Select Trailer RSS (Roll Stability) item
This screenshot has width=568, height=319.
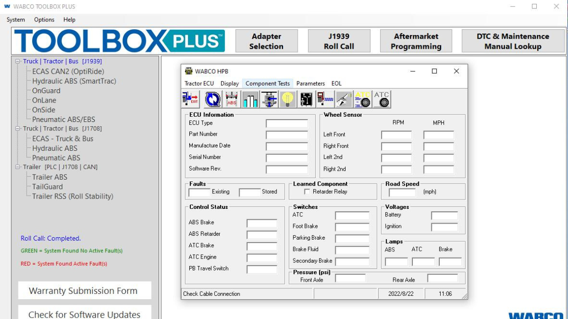pos(73,196)
